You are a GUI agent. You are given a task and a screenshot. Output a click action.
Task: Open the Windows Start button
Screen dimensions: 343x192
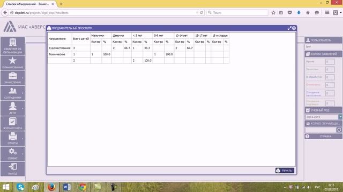click(x=6, y=187)
